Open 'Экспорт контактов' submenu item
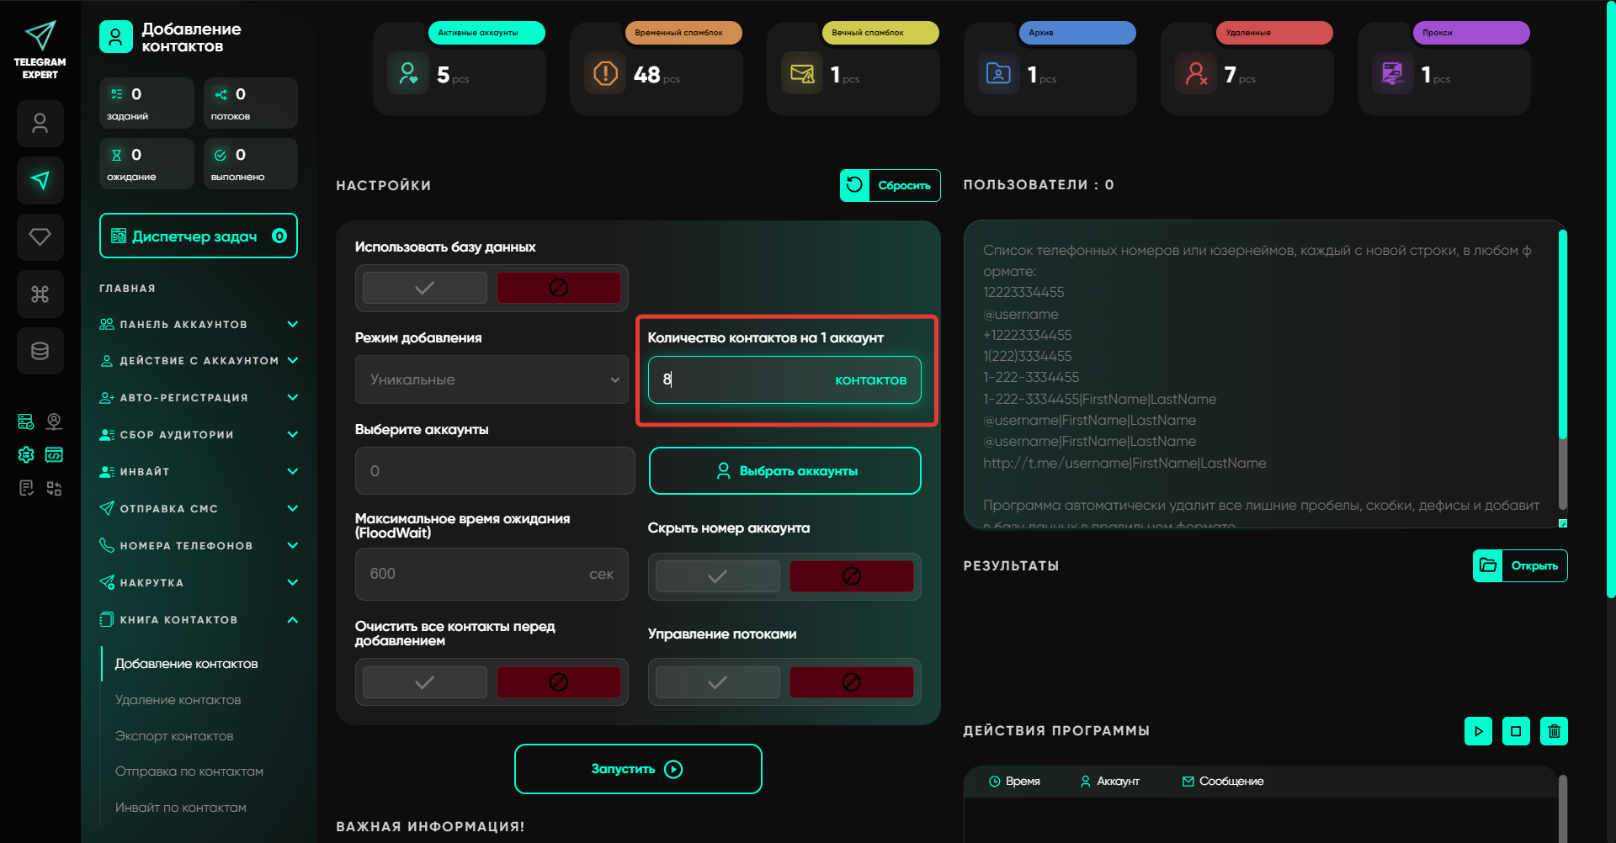Screen dimensions: 1616x843 pyautogui.click(x=173, y=736)
